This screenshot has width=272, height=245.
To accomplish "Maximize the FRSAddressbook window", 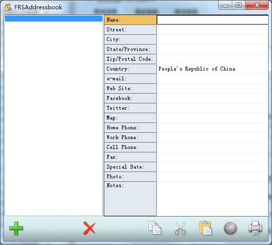I will [239, 5].
